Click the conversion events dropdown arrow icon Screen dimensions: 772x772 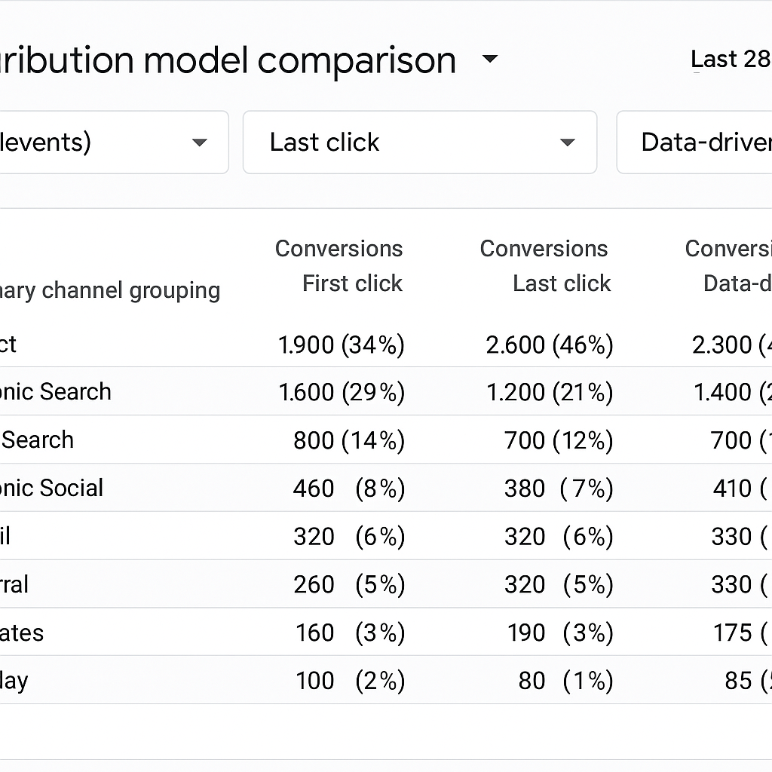[200, 142]
